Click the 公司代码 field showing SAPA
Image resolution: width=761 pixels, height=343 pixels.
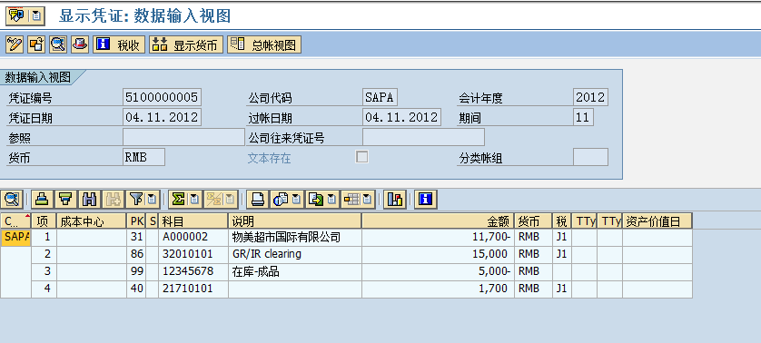point(380,97)
